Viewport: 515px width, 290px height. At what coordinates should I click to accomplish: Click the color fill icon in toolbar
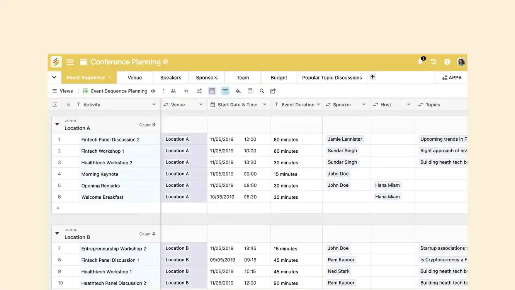[x=237, y=90]
